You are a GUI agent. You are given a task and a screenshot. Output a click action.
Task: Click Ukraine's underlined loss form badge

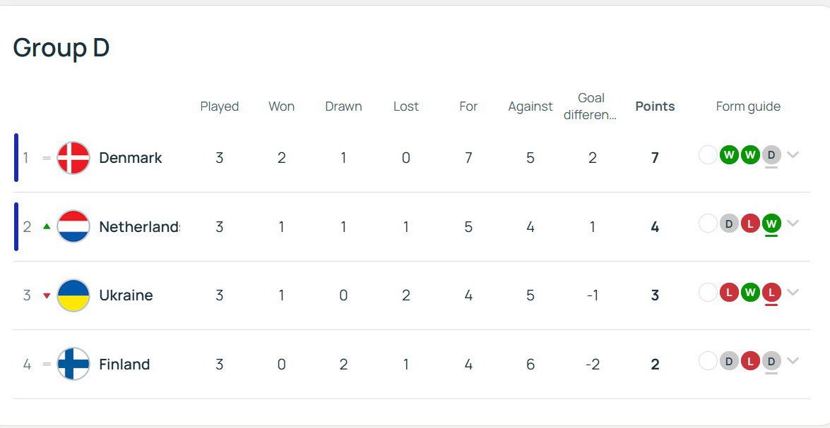pos(771,292)
